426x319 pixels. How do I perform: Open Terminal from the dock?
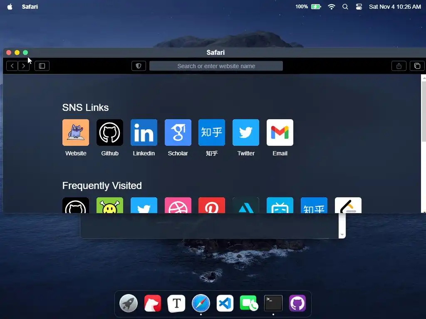pyautogui.click(x=273, y=303)
